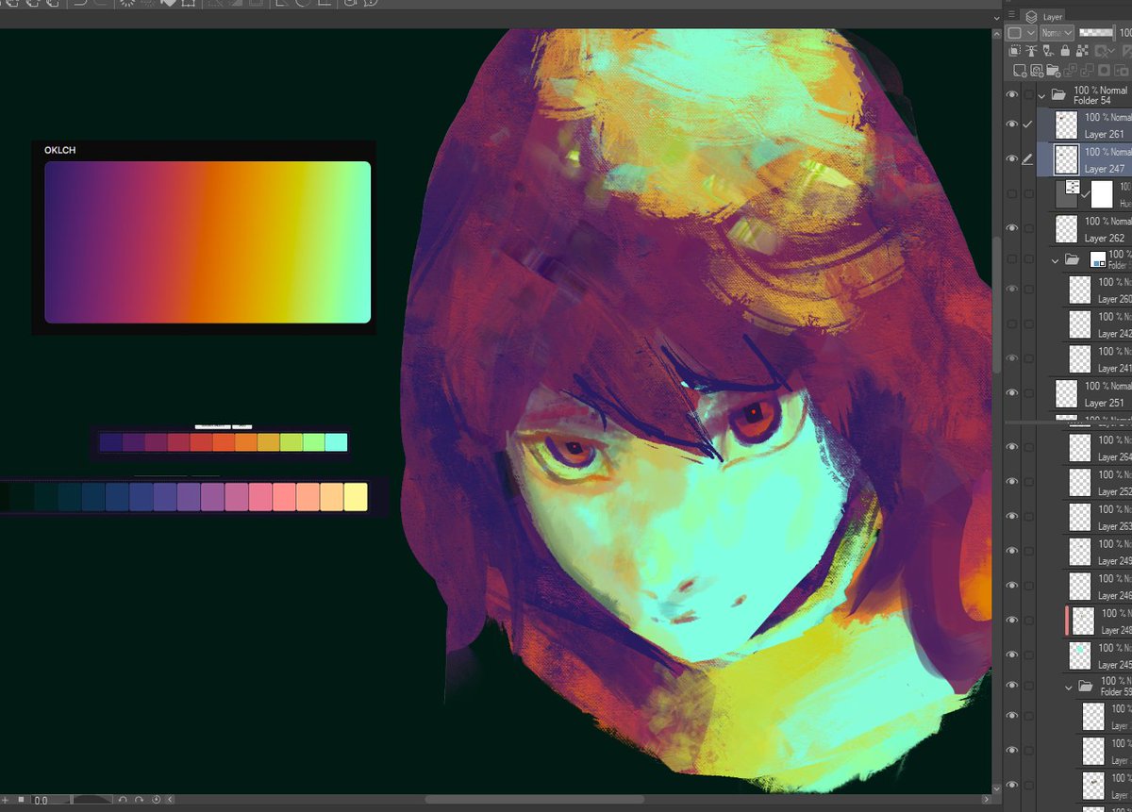1132x812 pixels.
Task: Select the Layer 261 thumbnail
Action: [1066, 125]
